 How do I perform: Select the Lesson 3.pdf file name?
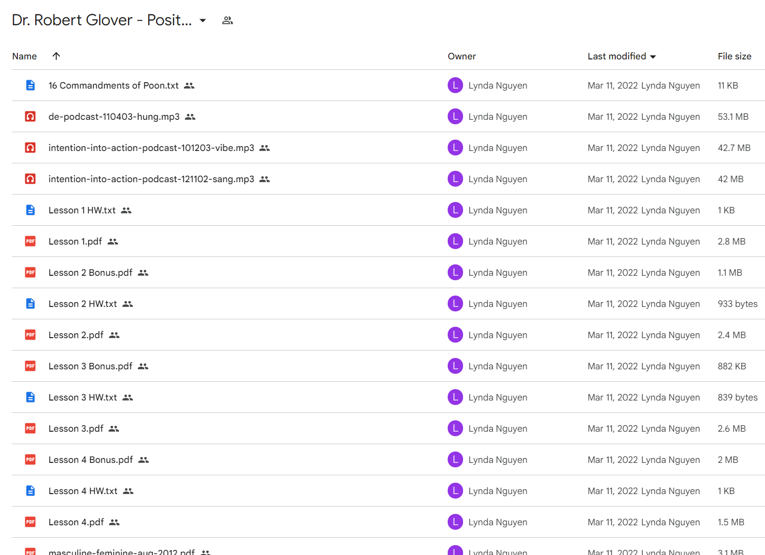pyautogui.click(x=76, y=429)
